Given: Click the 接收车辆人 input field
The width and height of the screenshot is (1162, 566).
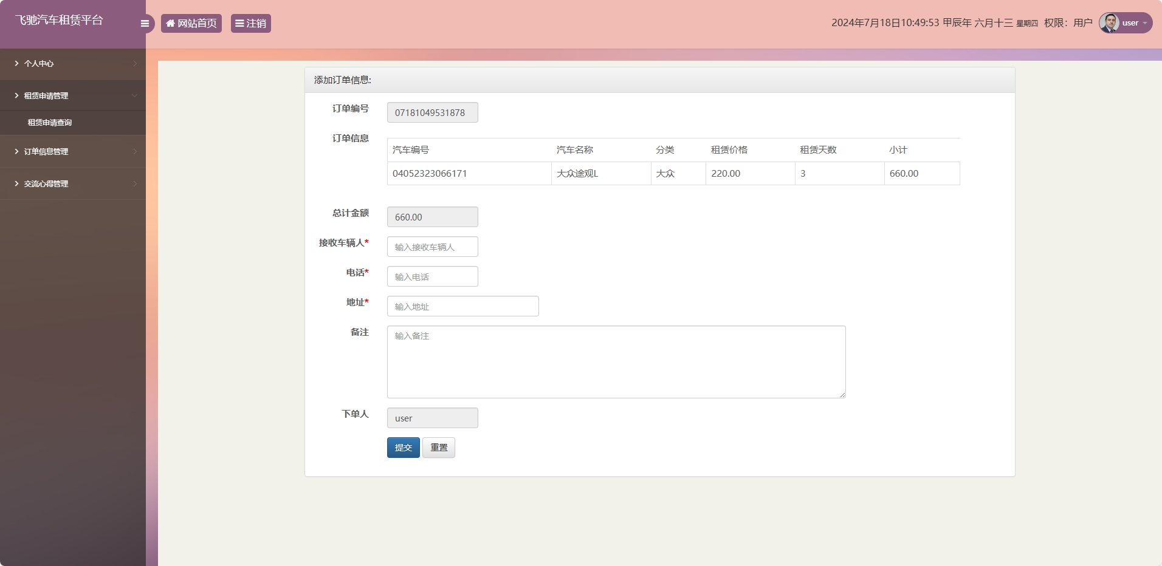Looking at the screenshot, I should point(432,247).
